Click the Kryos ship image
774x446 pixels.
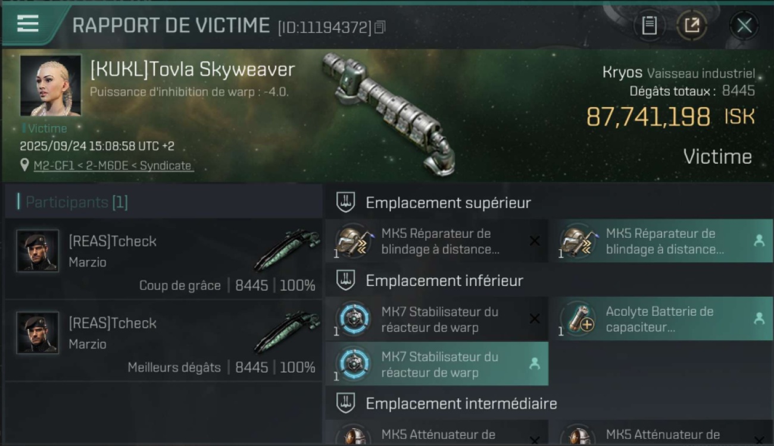pyautogui.click(x=388, y=113)
